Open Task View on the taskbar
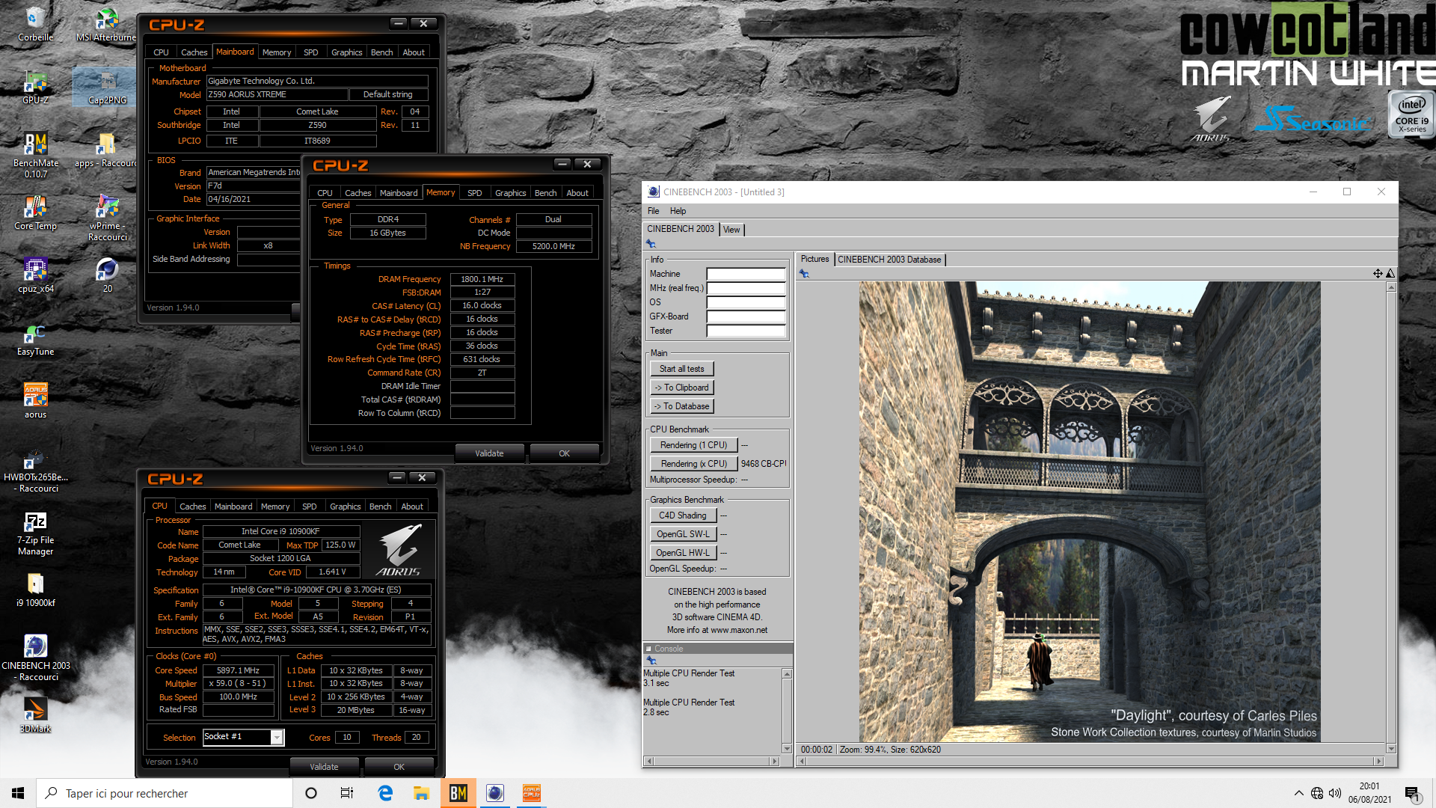 click(x=347, y=793)
